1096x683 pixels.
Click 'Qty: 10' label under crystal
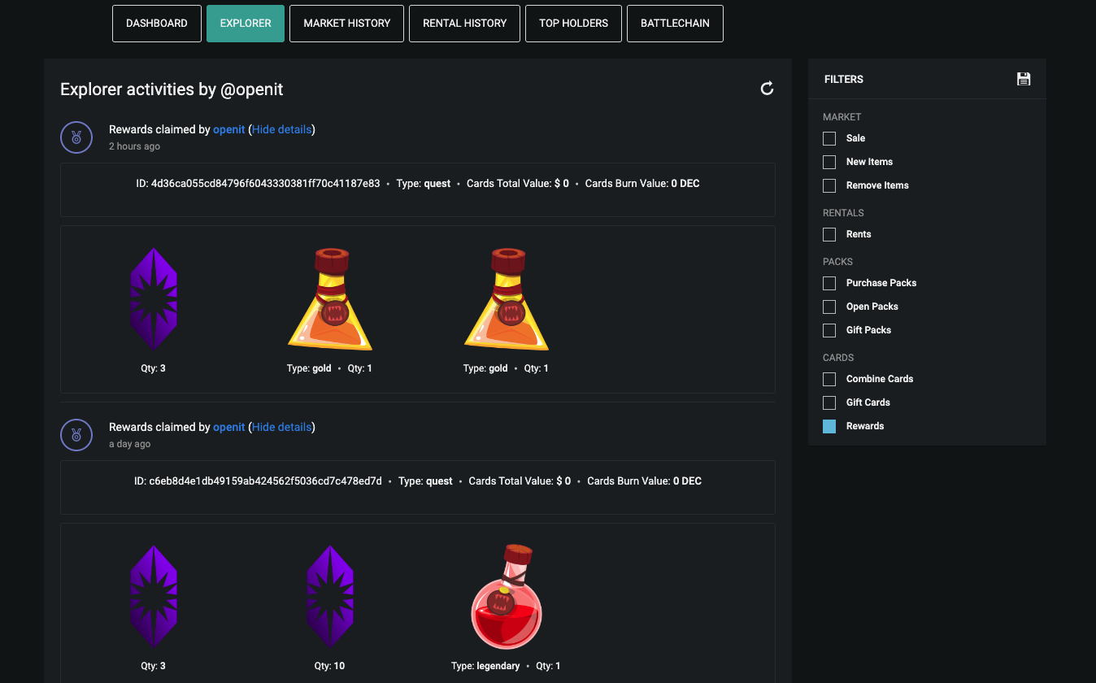pyautogui.click(x=330, y=666)
